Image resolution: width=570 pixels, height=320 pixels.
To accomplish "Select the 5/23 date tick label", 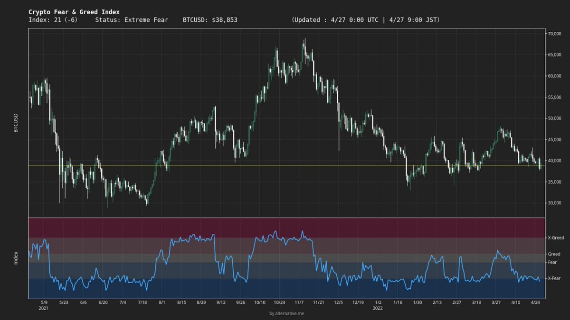I will (63, 302).
